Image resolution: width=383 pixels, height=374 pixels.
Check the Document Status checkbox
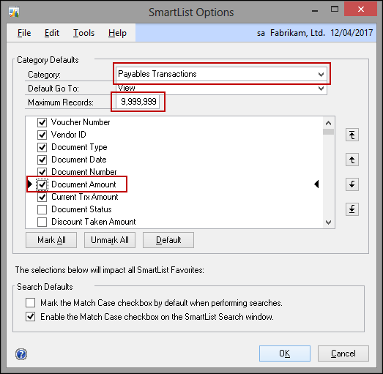pos(42,209)
